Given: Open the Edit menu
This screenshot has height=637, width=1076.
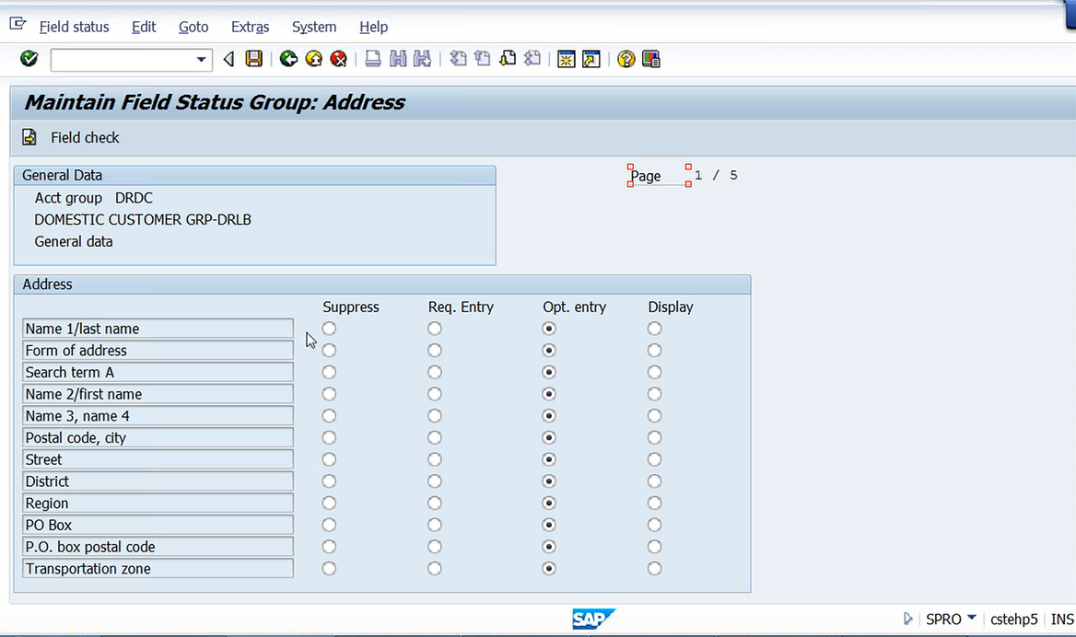Looking at the screenshot, I should [144, 27].
